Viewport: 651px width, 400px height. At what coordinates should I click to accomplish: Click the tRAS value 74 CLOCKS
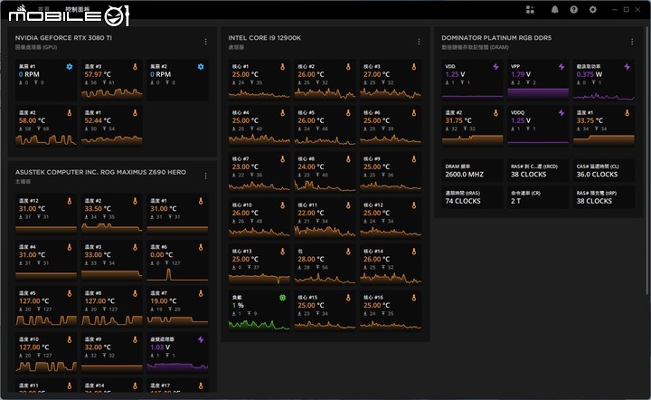point(463,201)
